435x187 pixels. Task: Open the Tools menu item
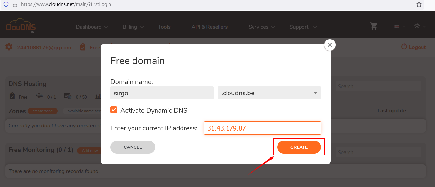coord(164,27)
